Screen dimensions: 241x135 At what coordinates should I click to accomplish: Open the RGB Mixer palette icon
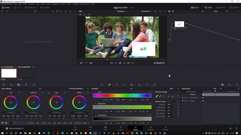(26, 85)
